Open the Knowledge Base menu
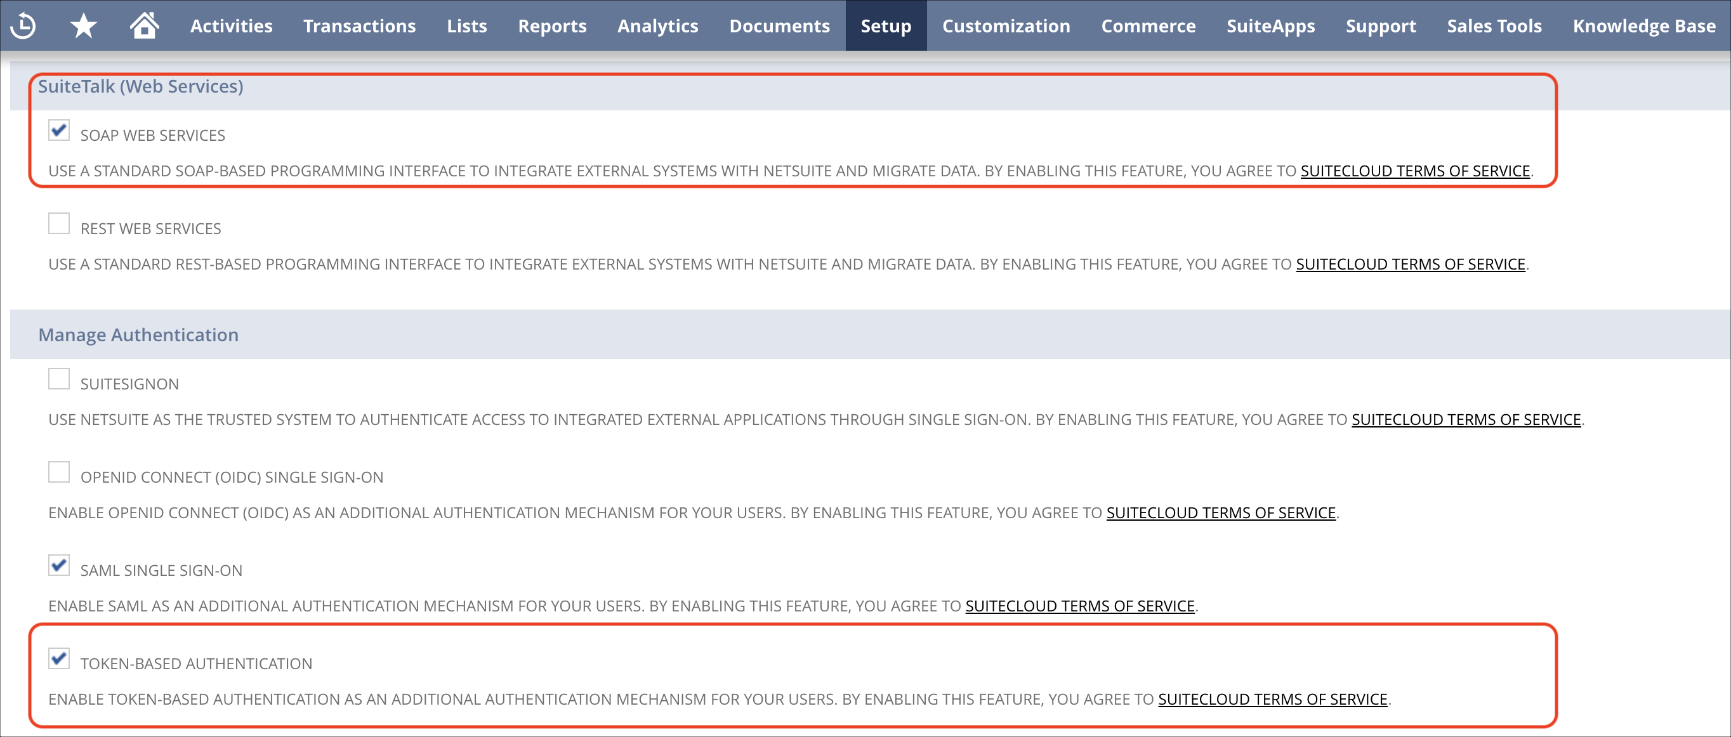Viewport: 1731px width, 737px height. [1643, 25]
